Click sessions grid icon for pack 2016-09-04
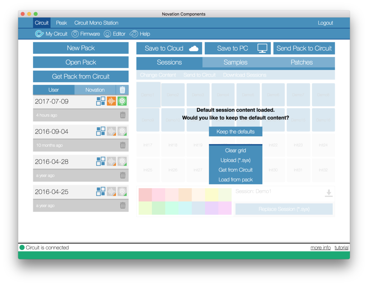 coord(101,131)
